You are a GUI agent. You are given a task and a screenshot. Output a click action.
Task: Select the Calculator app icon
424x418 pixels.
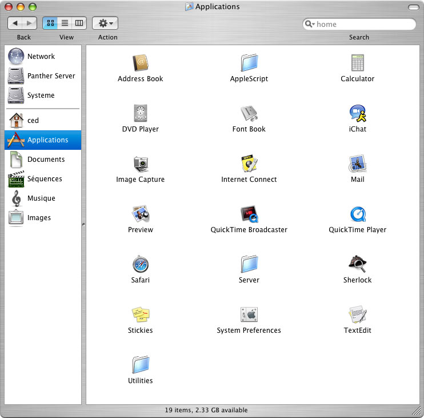tap(358, 63)
